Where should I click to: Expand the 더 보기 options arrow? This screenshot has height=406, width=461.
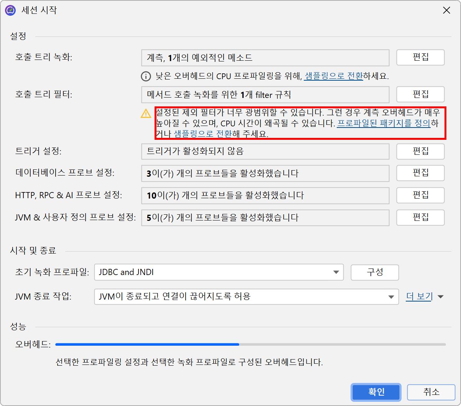(x=440, y=297)
